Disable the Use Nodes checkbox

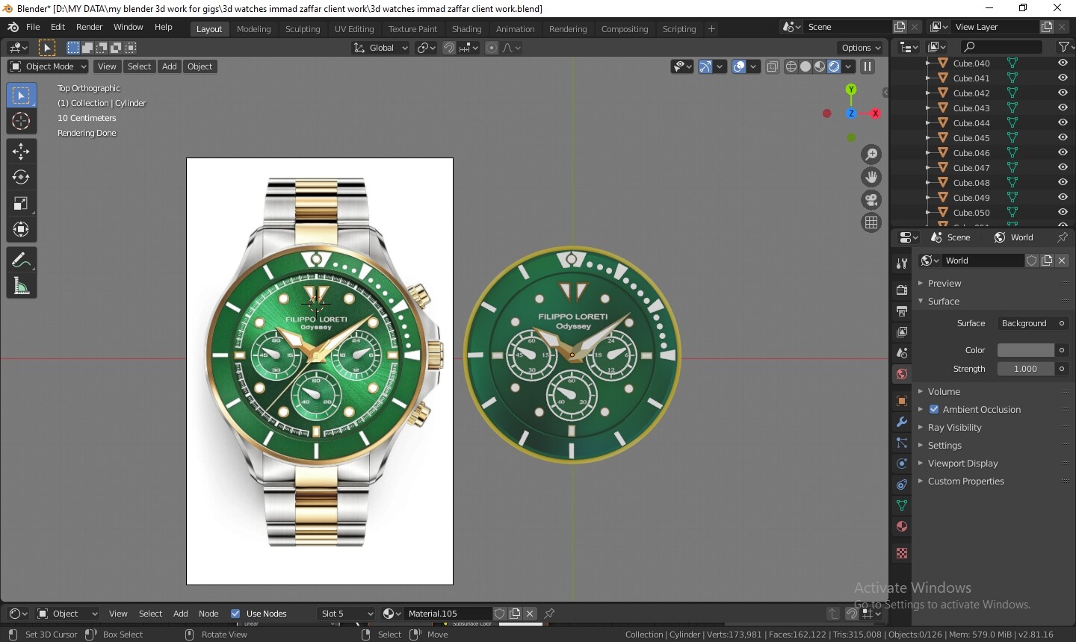(235, 614)
